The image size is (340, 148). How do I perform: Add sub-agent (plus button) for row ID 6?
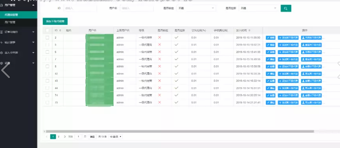pos(288,52)
